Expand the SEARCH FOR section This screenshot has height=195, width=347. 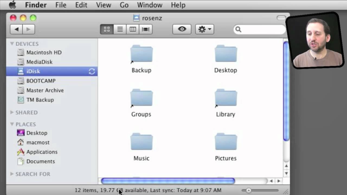click(12, 174)
